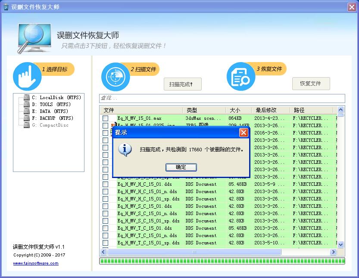Click the magnifier monitor app logo
Viewport: 359px width, 278px height.
(34, 38)
